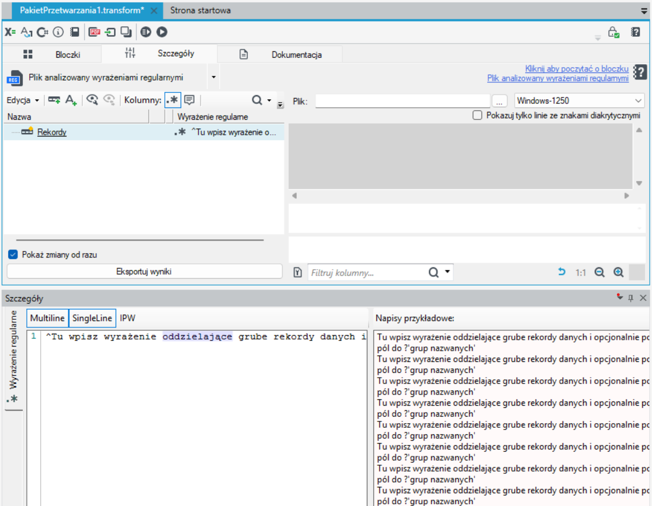The height and width of the screenshot is (506, 652).
Task: Toggle the regex column (.*) button beside Kolumny
Action: pos(172,100)
